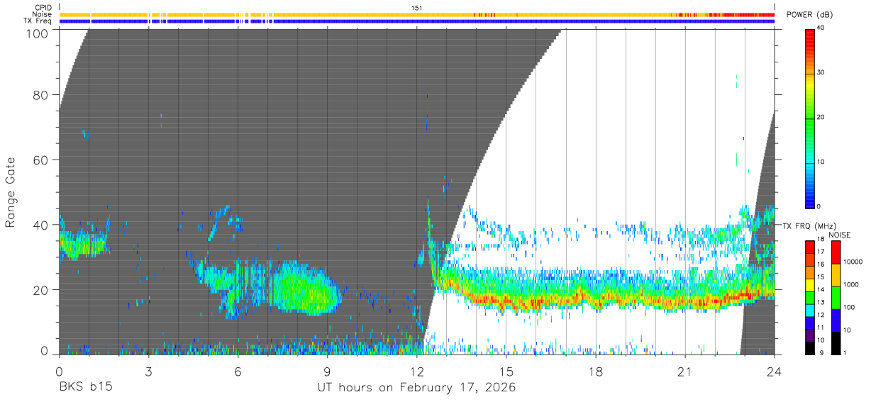
Task: Click the power scale value '40'
Action: click(x=822, y=28)
